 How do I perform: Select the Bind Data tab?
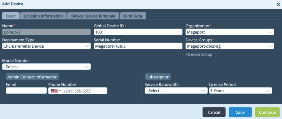point(133,16)
